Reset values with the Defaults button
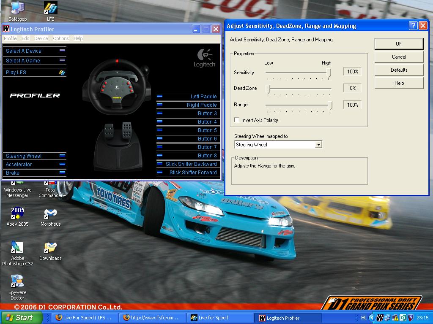The width and height of the screenshot is (433, 324). point(399,70)
